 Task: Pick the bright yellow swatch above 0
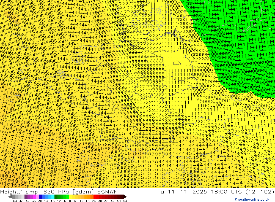click(71, 197)
